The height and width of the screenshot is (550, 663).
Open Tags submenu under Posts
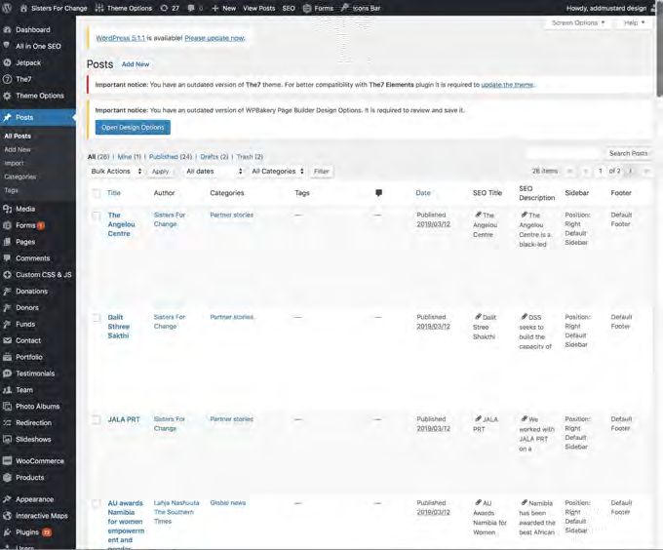click(x=12, y=190)
